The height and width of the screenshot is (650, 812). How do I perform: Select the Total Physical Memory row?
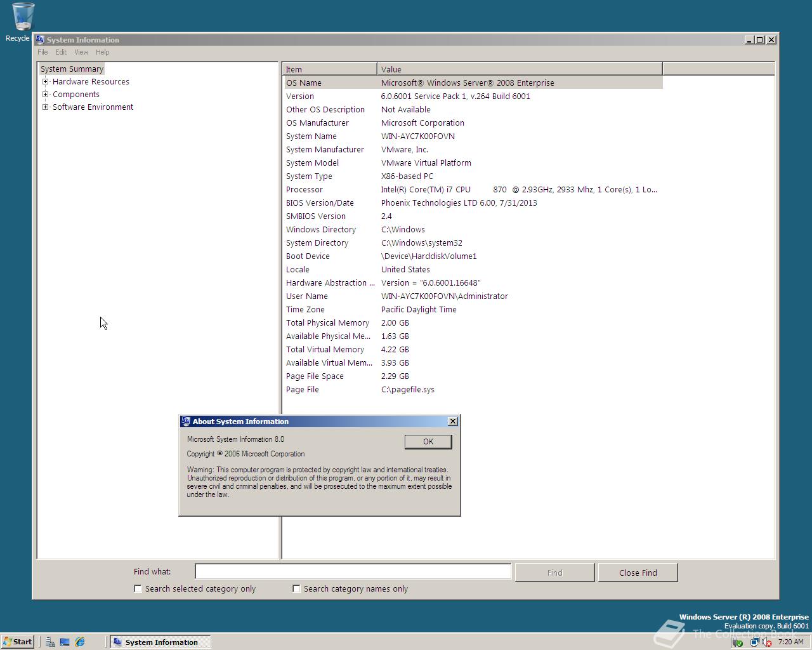coord(473,322)
